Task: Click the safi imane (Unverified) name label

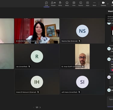Action: point(69,92)
